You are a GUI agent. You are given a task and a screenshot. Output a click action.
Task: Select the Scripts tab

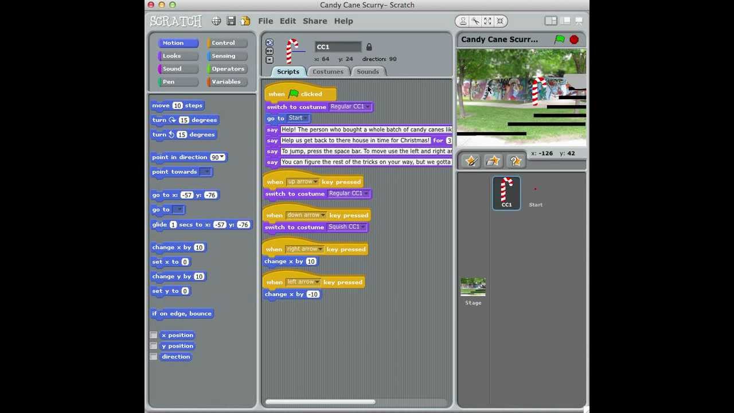pyautogui.click(x=288, y=72)
